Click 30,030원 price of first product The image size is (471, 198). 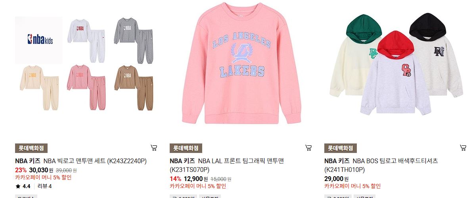[41, 170]
